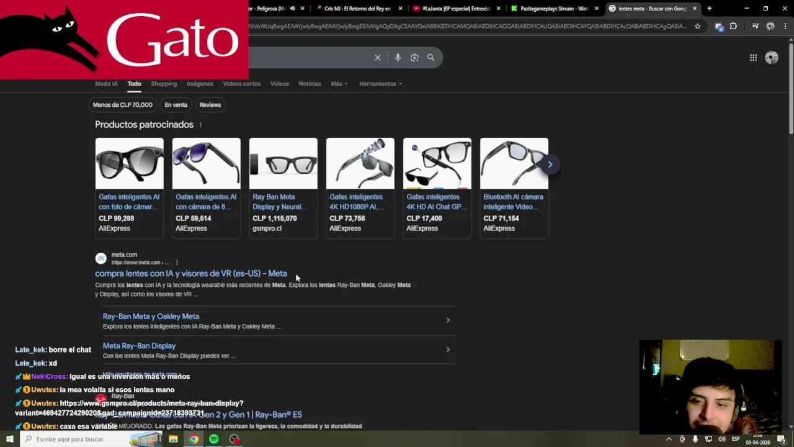Viewport: 794px width, 447px height.
Task: Switch to Noticias tab
Action: [310, 84]
